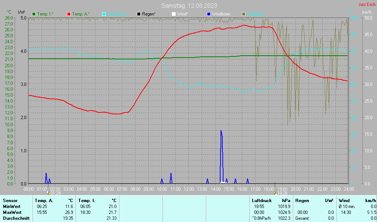Click the cyan Feuchte A. legend swatch
Image resolution: width=377 pixels, height=222 pixels.
click(104, 14)
